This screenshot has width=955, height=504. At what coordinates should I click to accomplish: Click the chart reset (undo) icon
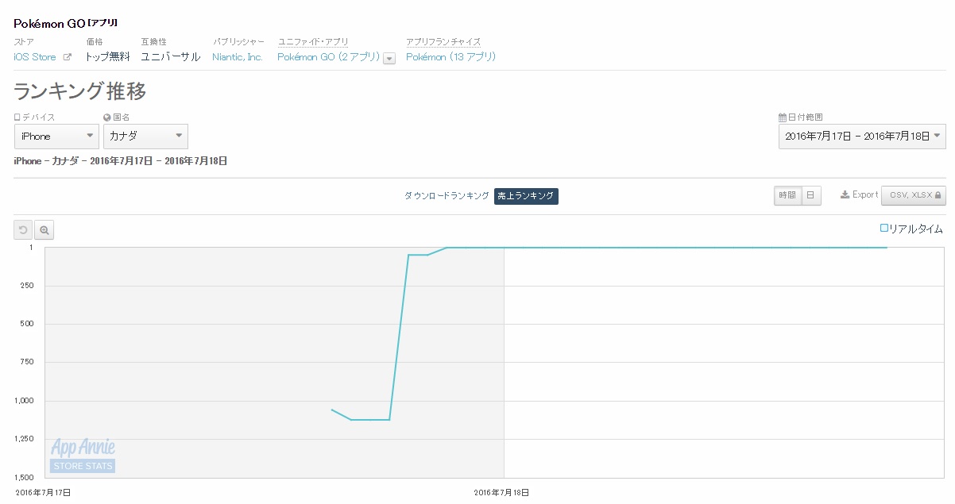23,230
